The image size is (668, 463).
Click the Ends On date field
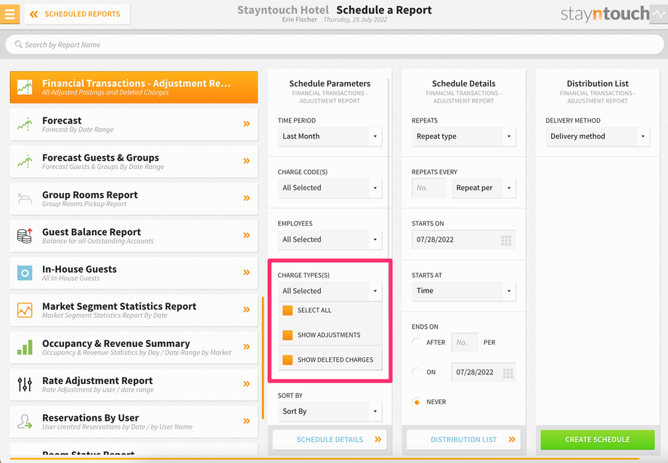point(484,372)
